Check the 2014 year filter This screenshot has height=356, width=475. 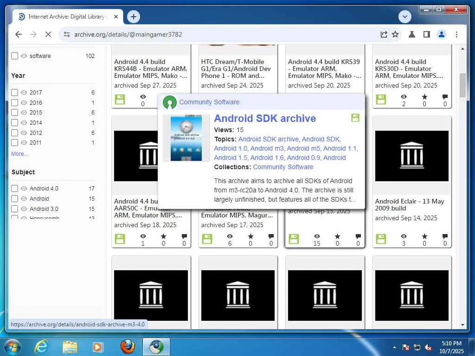tap(14, 122)
